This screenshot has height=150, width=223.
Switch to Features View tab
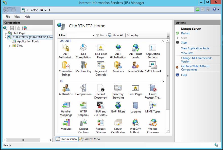(67, 139)
